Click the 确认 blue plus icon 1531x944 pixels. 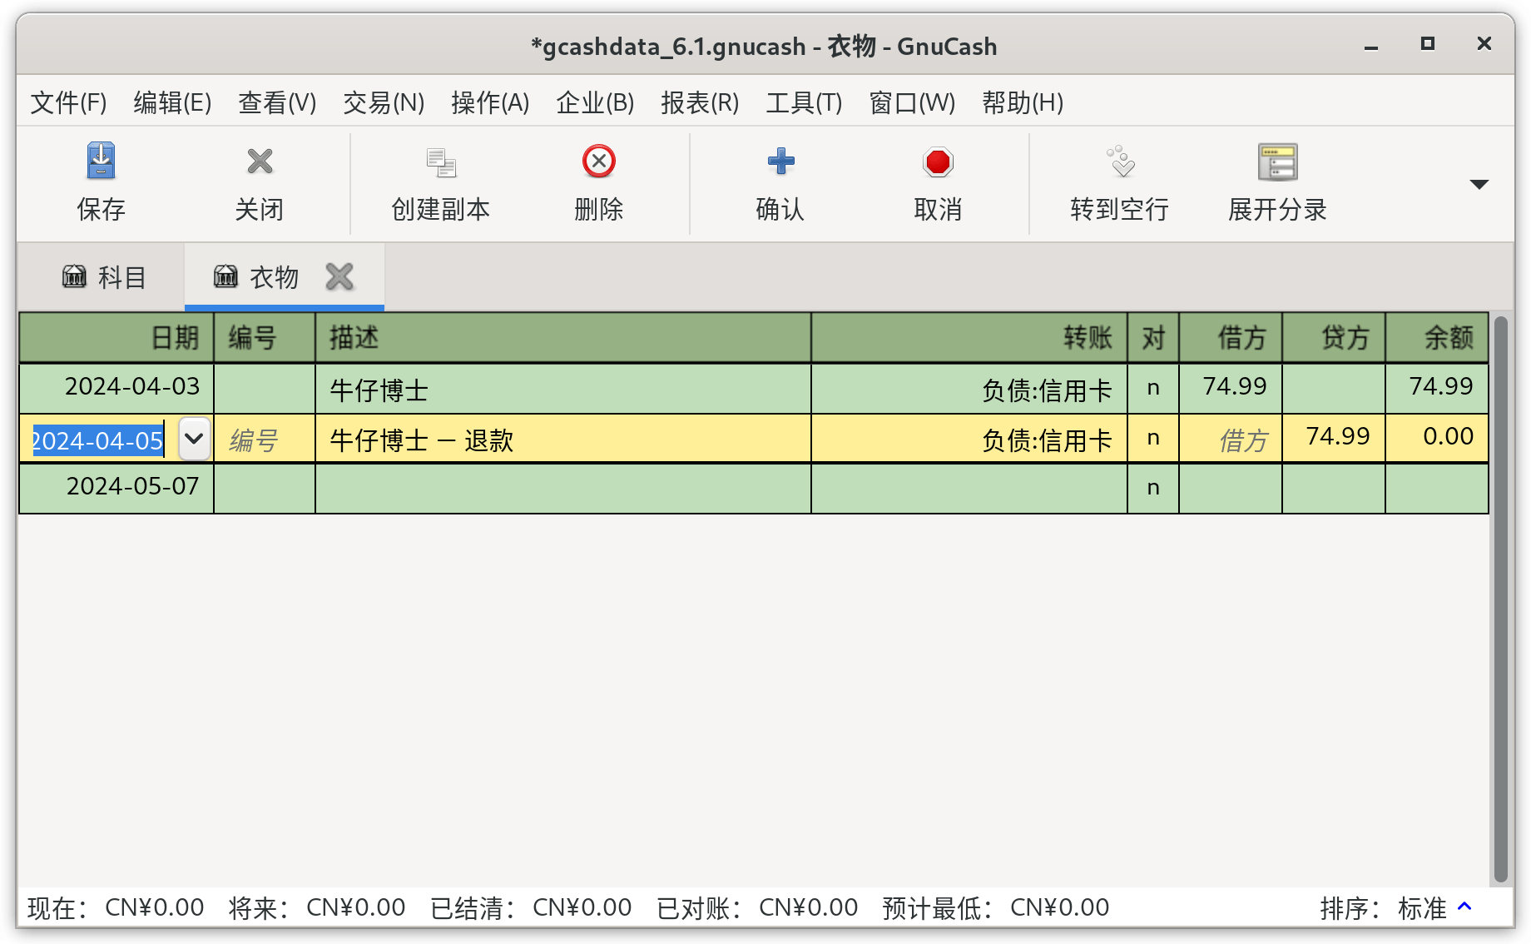coord(780,161)
